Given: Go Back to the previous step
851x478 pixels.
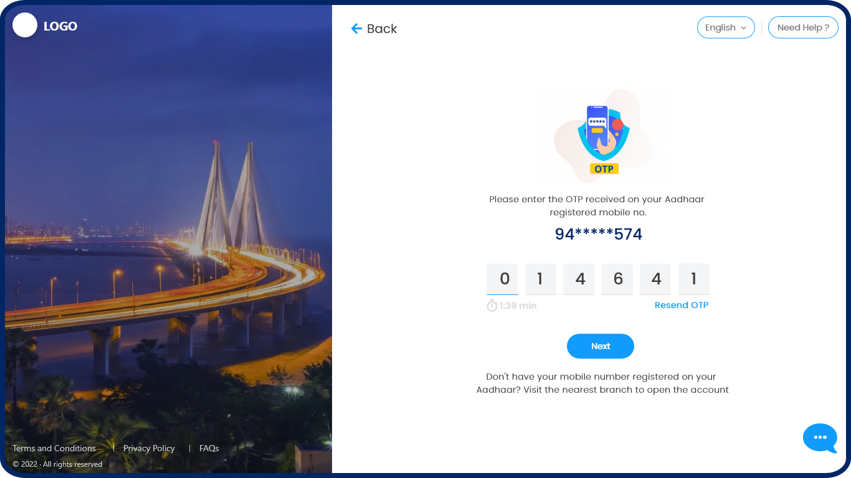Looking at the screenshot, I should pos(374,29).
